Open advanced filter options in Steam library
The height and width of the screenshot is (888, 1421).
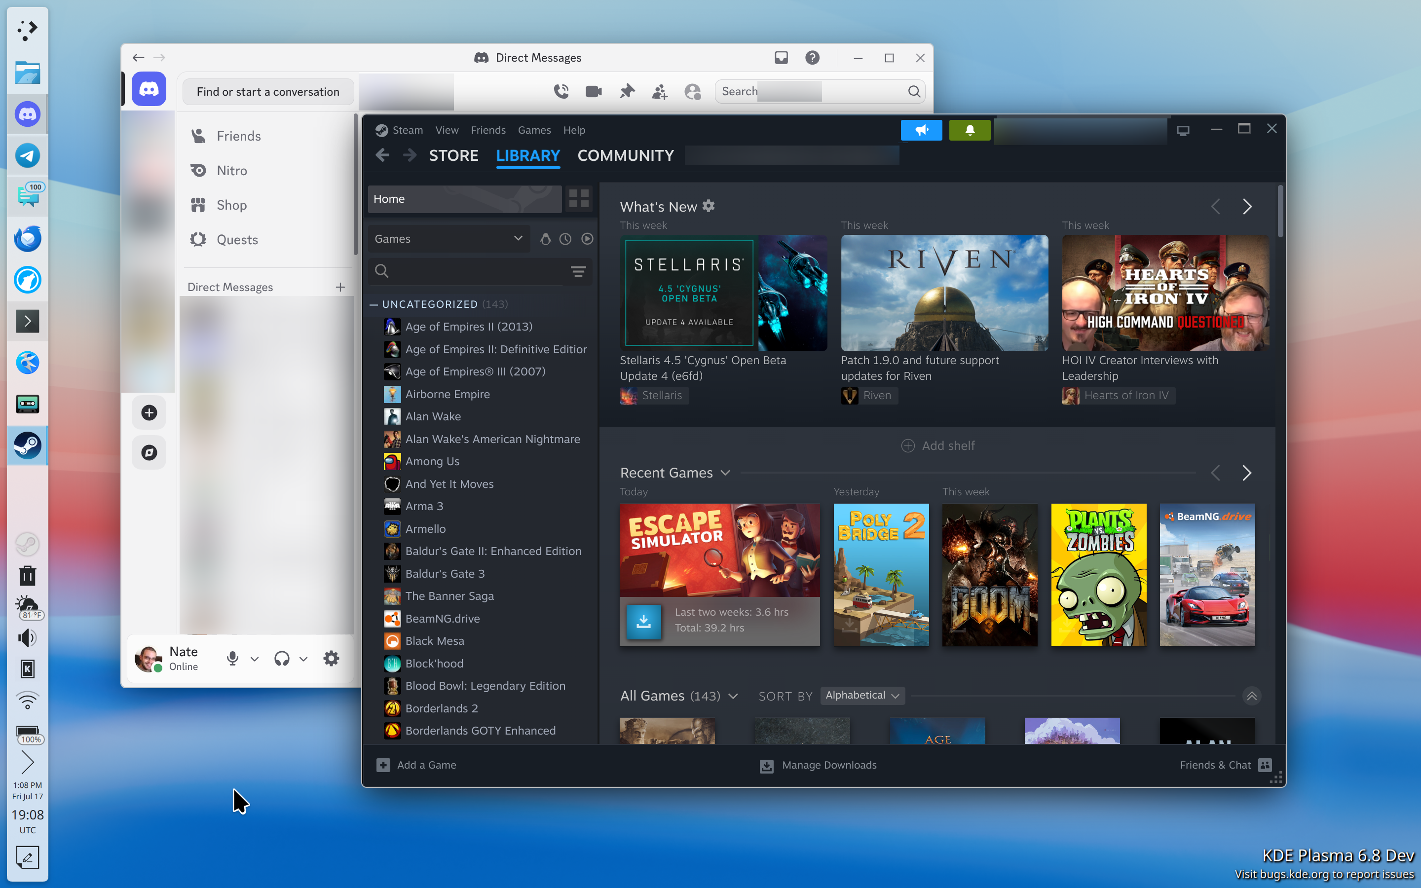578,271
